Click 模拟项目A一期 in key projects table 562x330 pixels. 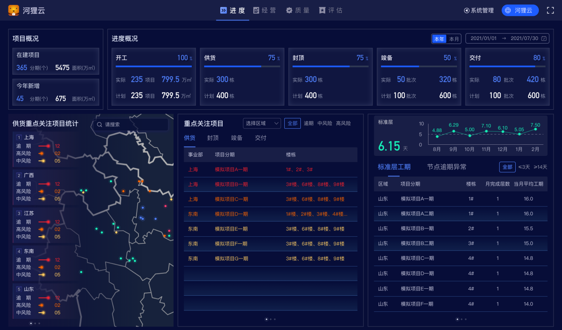pos(231,170)
